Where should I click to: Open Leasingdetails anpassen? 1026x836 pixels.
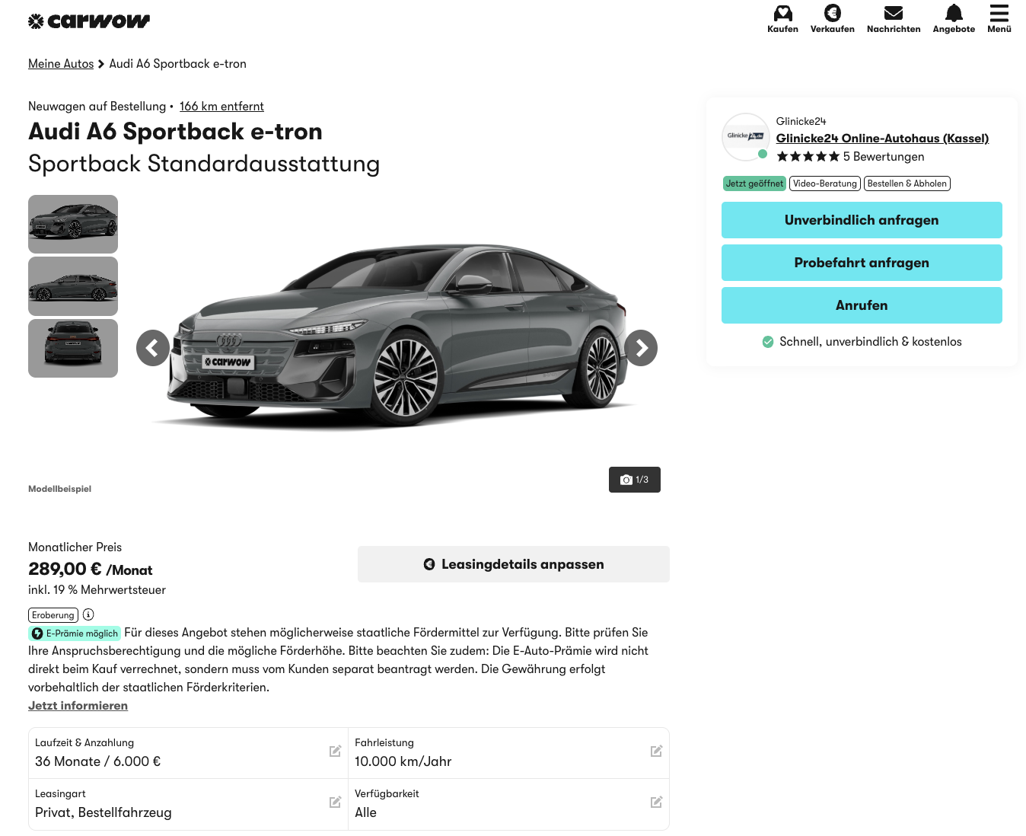click(x=514, y=564)
